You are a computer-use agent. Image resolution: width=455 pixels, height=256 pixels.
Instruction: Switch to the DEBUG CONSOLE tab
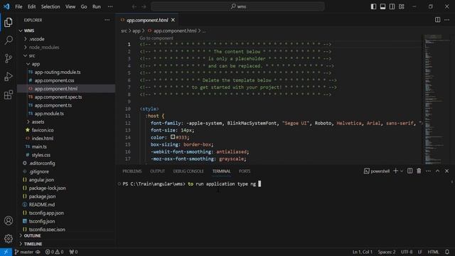pos(188,171)
